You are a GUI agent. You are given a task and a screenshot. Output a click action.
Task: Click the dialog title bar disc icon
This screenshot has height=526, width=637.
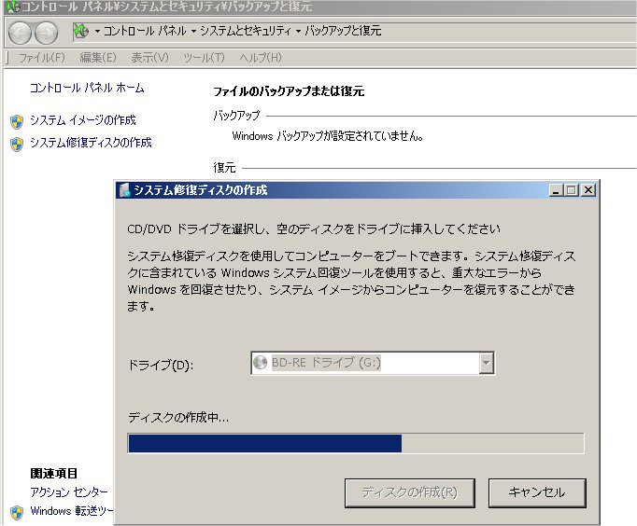pos(124,190)
